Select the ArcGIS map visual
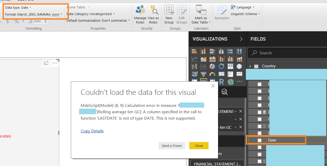 pos(230,82)
